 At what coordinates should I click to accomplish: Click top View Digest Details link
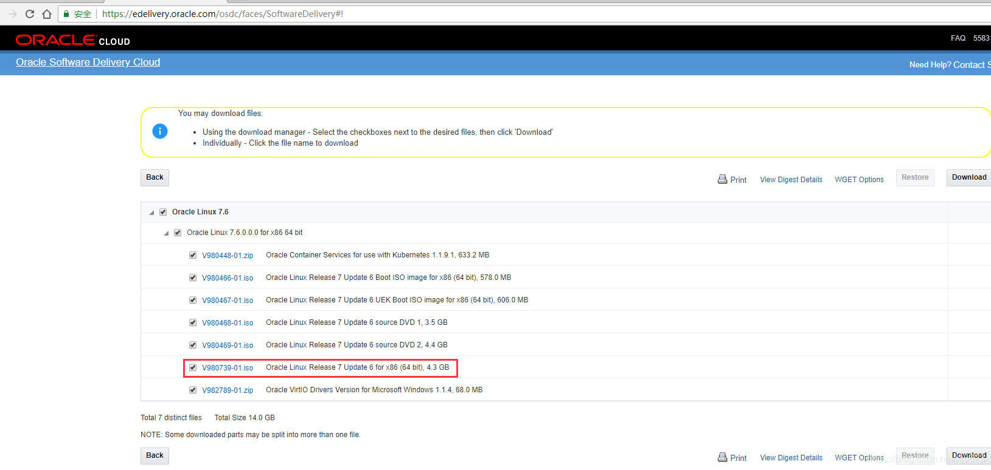pos(791,180)
